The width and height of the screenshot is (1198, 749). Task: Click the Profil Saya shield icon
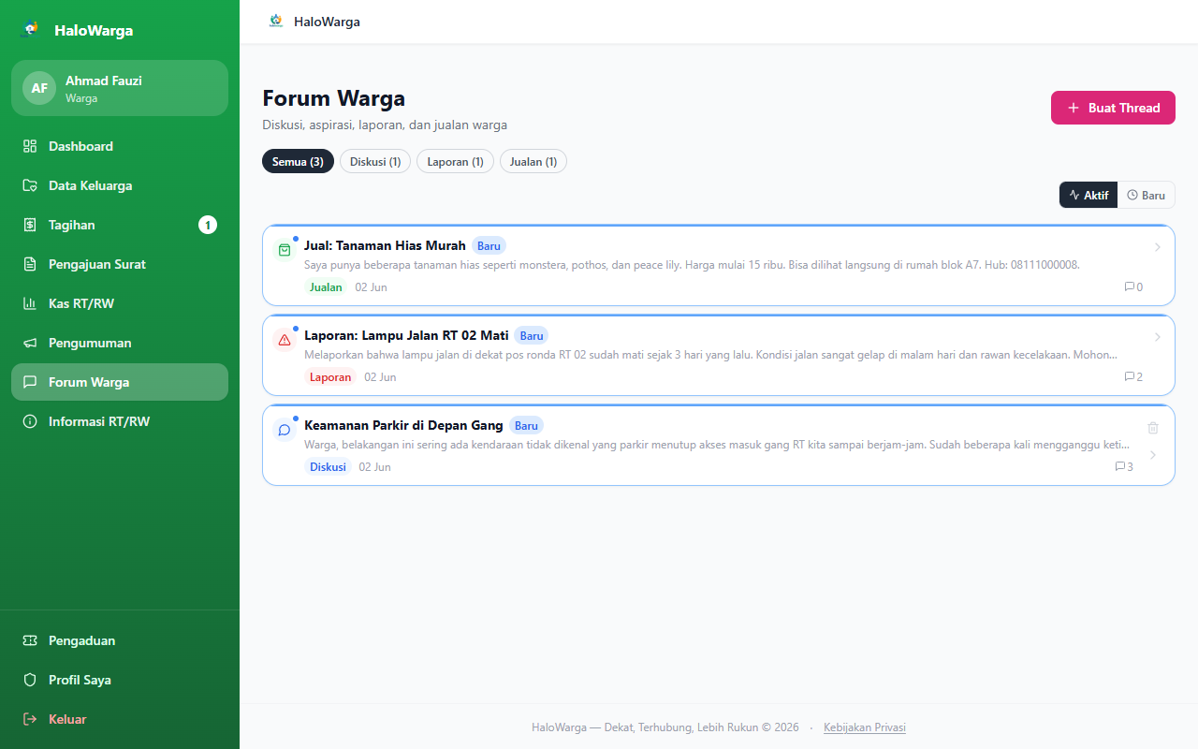point(30,680)
